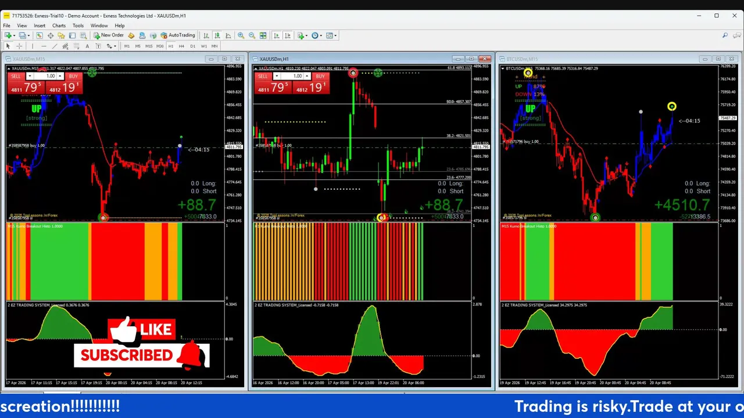Image resolution: width=744 pixels, height=418 pixels.
Task: Select the arrows objects tool
Action: [109, 46]
